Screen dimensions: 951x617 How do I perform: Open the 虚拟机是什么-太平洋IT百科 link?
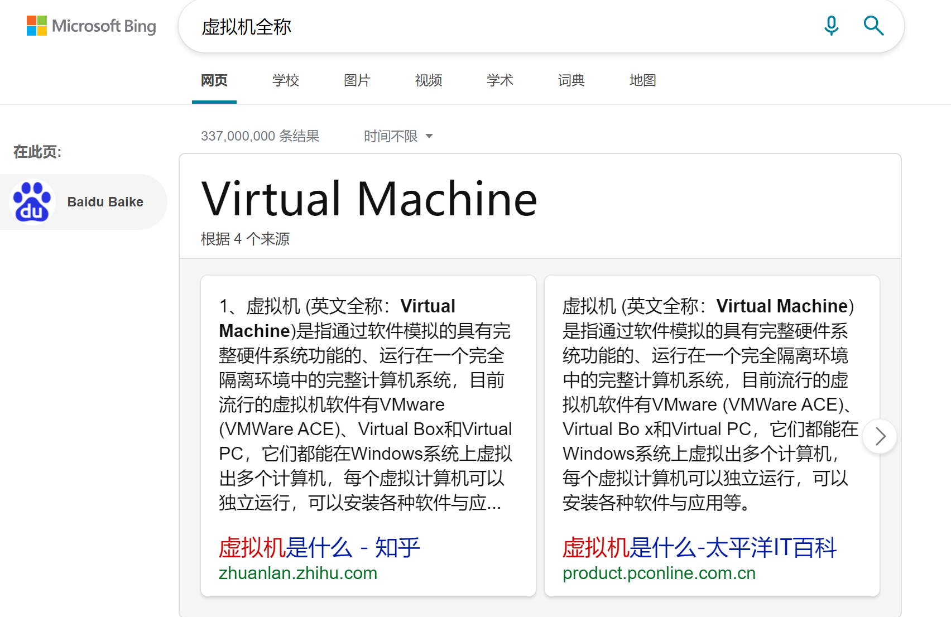tap(700, 547)
